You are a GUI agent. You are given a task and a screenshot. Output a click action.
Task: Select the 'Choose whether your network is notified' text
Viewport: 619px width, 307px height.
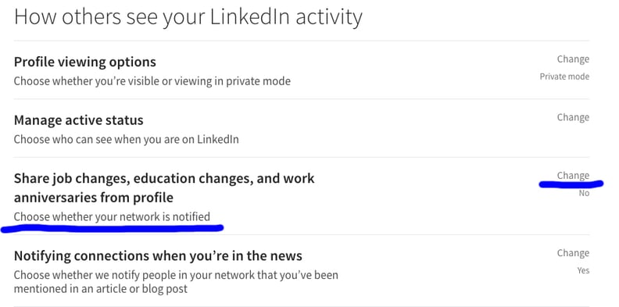(x=112, y=216)
